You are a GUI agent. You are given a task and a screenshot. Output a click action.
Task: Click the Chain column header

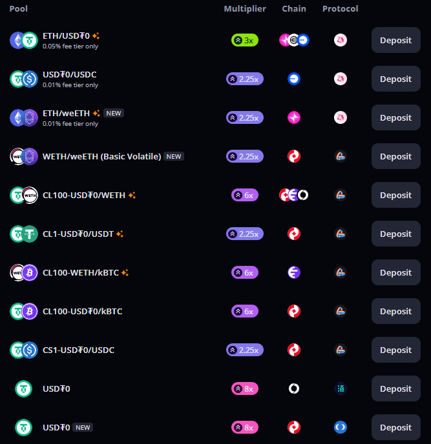coord(294,9)
